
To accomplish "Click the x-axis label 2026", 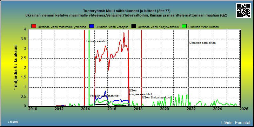I will click(244, 109).
